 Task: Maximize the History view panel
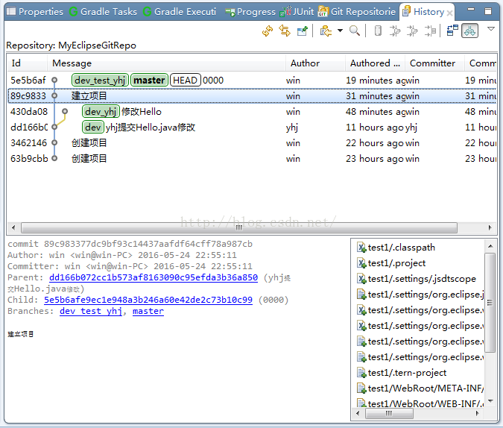[x=488, y=11]
